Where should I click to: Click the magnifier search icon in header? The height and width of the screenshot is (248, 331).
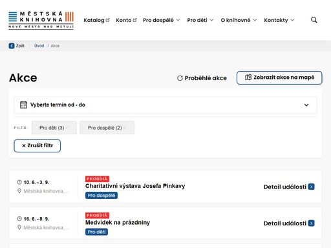click(314, 20)
